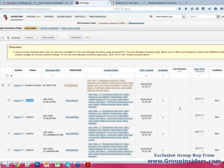This screenshot has height=168, width=224.
Task: Switch to the Amazon.com Ape Tape tab
Action: [x=128, y=3]
